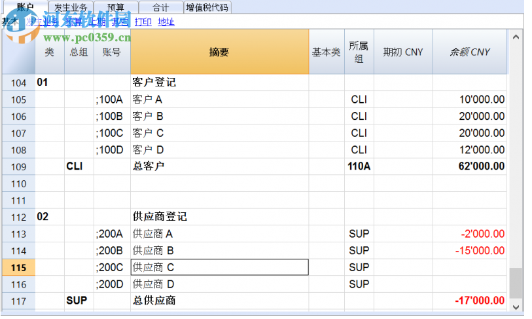The width and height of the screenshot is (532, 319).
Task: Select the CLI group cell in row 109
Action: click(x=79, y=166)
